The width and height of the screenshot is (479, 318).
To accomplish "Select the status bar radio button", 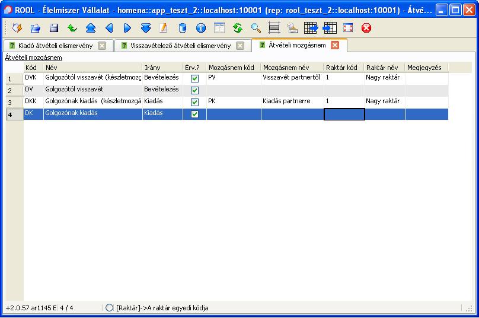I will (109, 308).
